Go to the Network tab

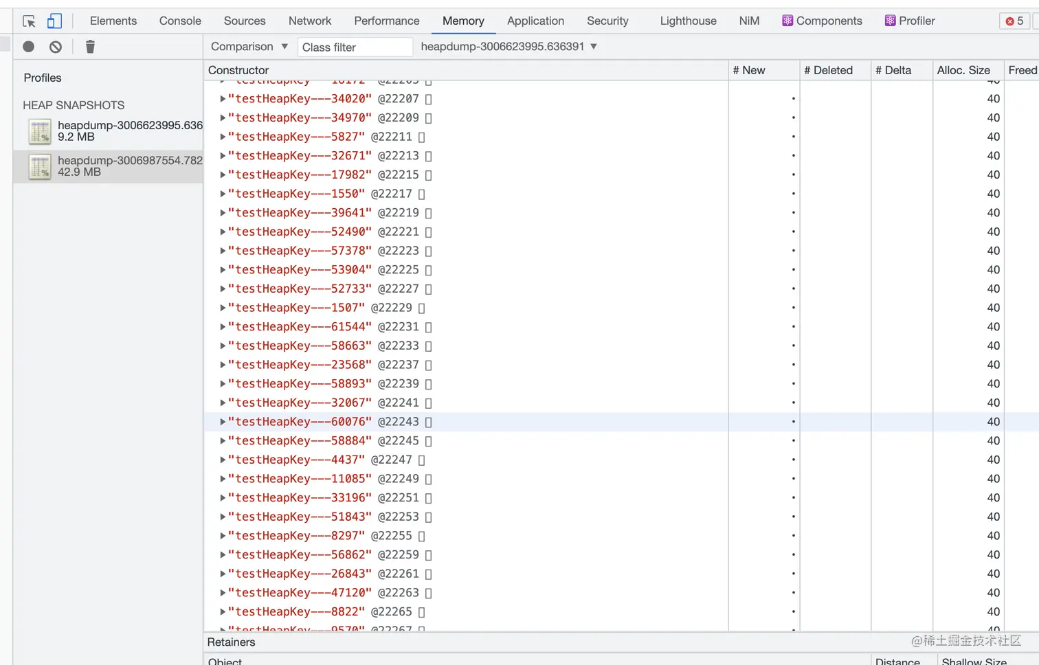[310, 21]
